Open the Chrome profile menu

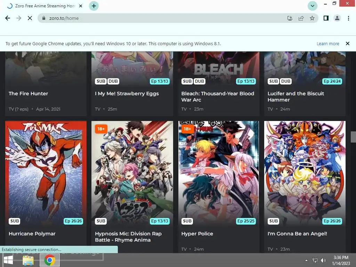point(337,18)
